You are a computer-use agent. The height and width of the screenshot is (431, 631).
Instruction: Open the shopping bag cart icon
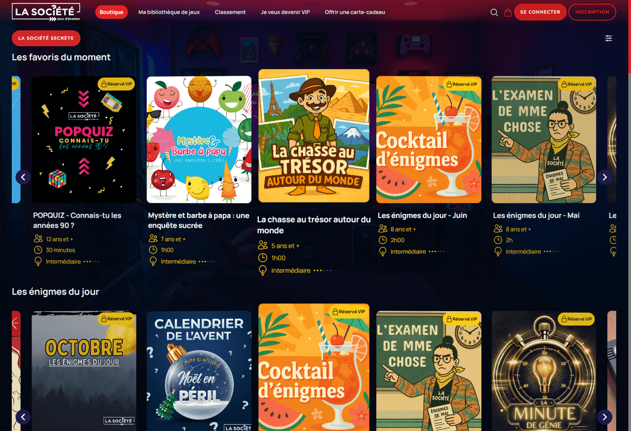pyautogui.click(x=508, y=13)
